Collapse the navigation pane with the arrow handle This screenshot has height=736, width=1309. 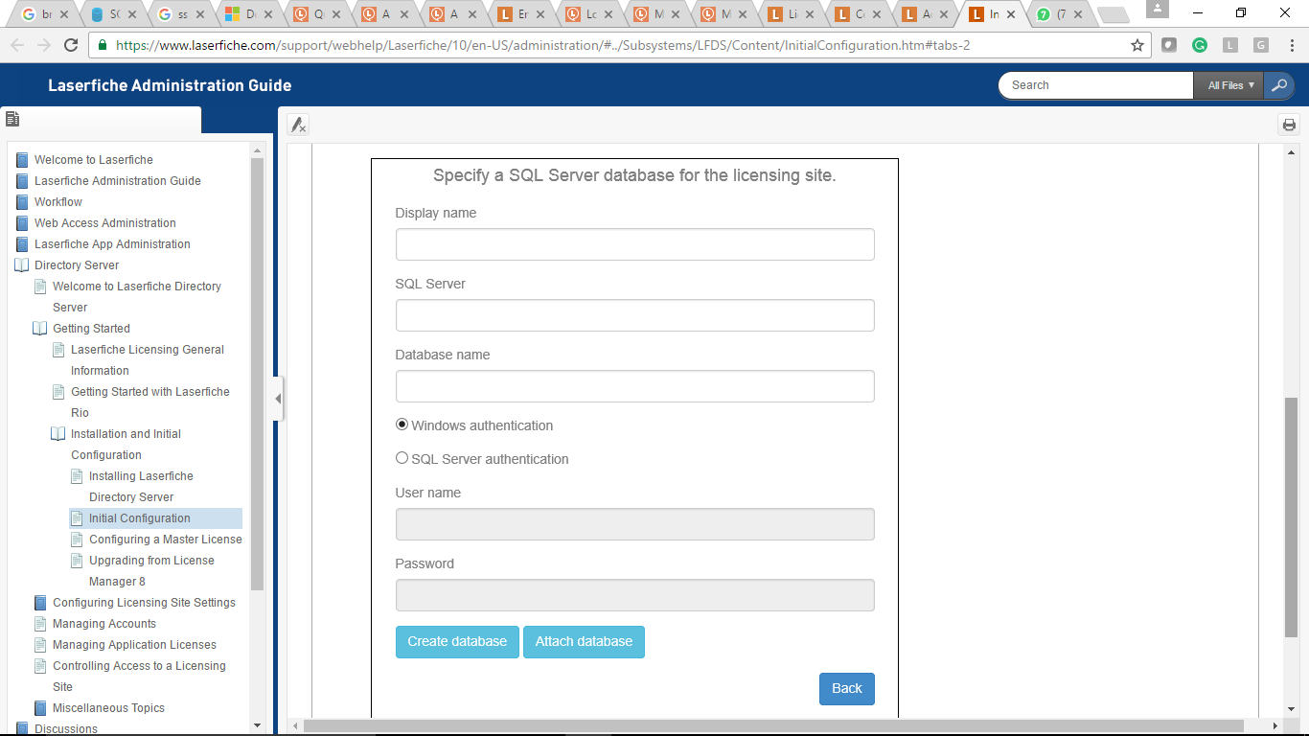tap(278, 399)
